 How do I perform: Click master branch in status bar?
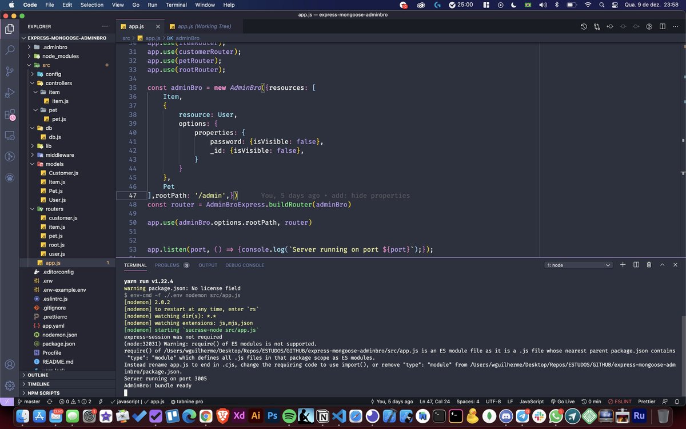click(x=29, y=402)
